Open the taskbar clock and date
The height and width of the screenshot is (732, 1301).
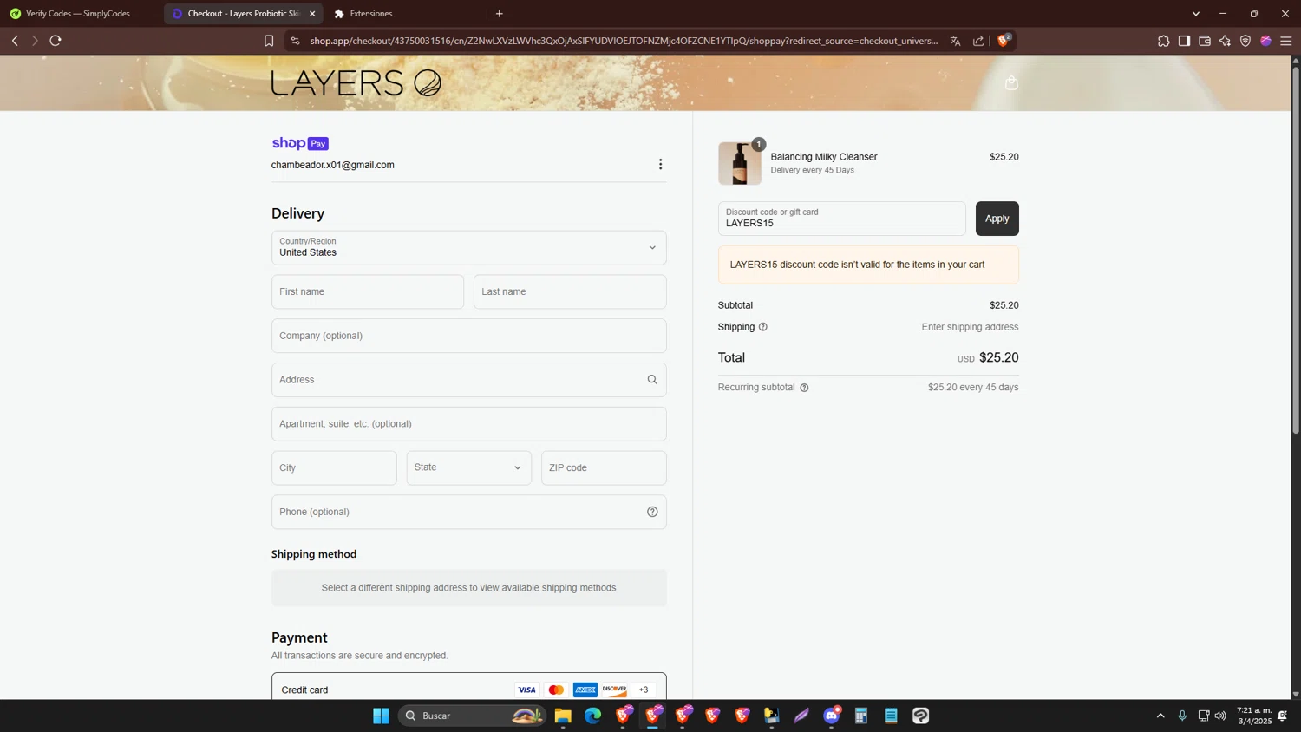coord(1254,716)
